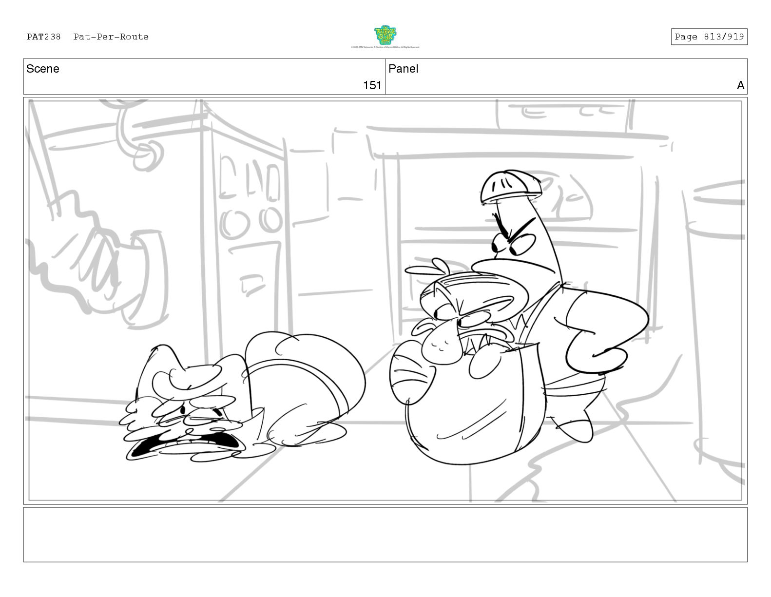Select the 'Pat-Per-Route' title text
Viewport: 771px width, 597px height.
tap(111, 37)
